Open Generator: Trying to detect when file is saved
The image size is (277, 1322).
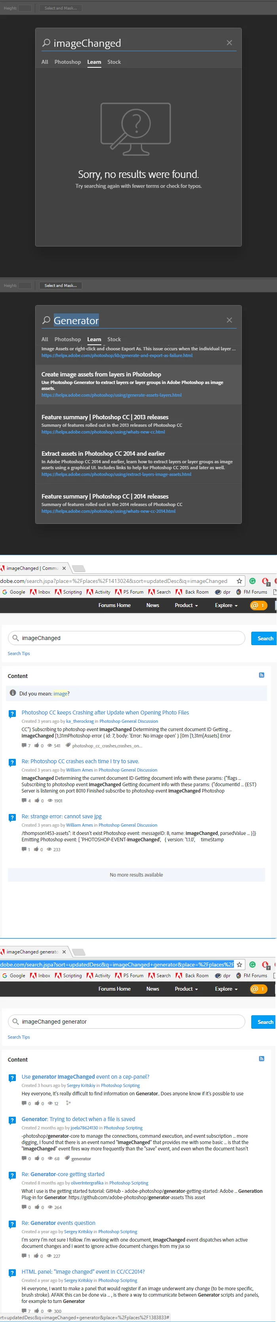[78, 1119]
